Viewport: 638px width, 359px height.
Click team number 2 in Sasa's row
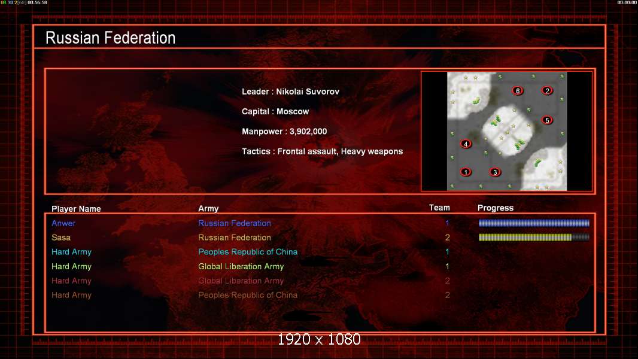pos(447,238)
